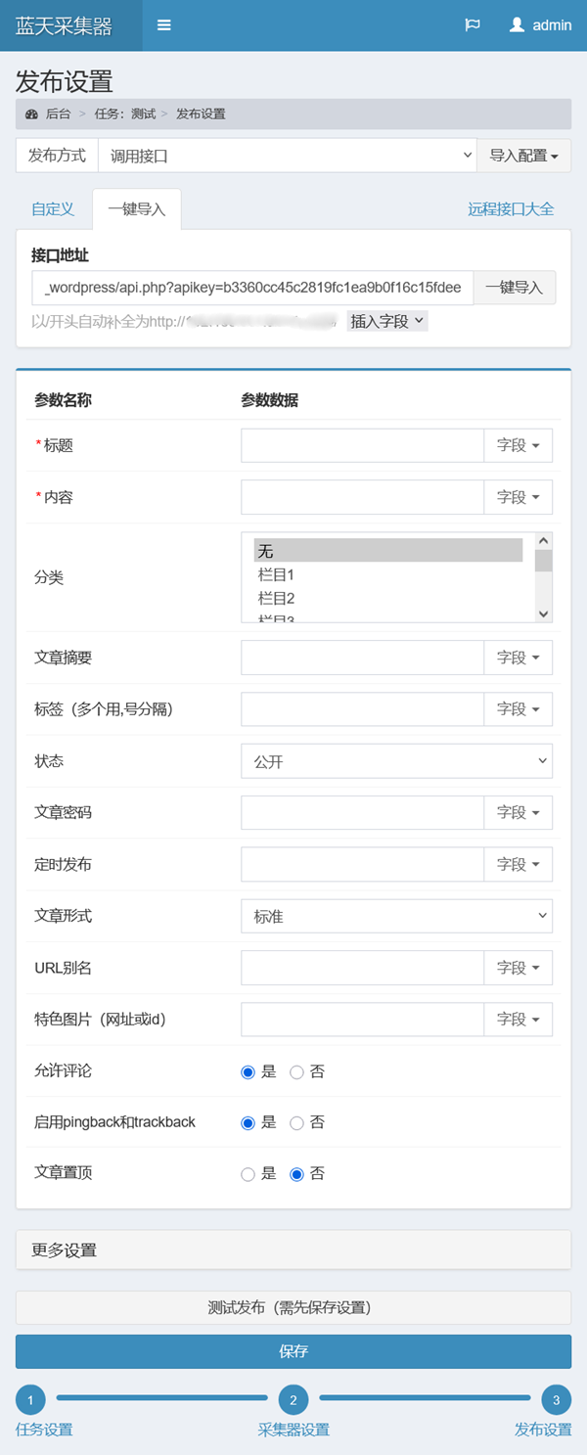Select 否 for 启用pingback和trackback
Image resolution: width=587 pixels, height=1455 pixels.
[297, 1122]
